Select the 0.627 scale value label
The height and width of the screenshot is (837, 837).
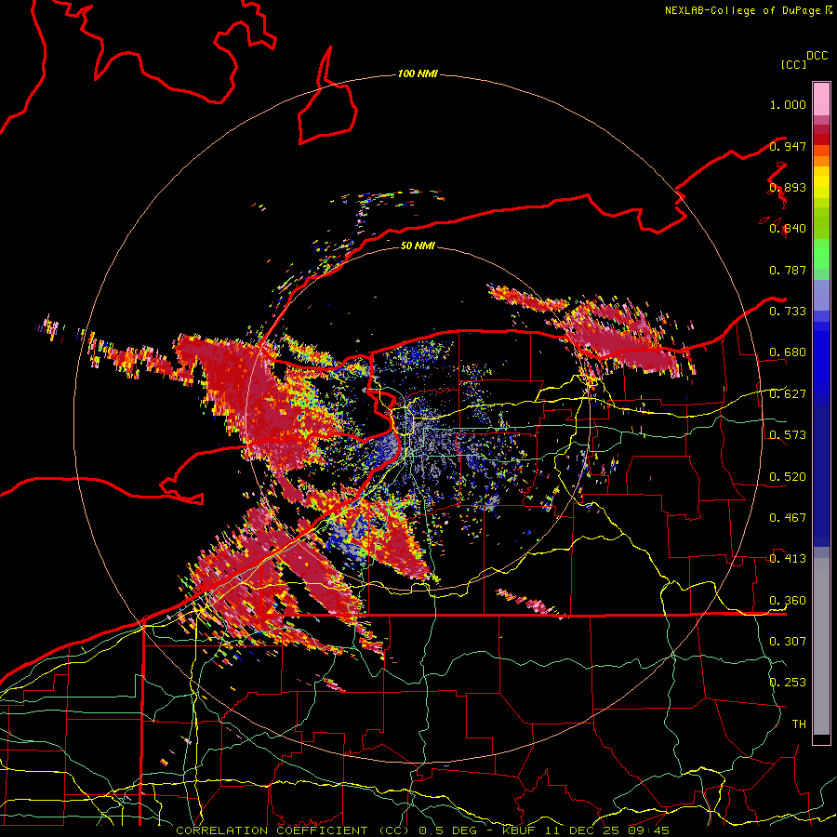coord(788,394)
